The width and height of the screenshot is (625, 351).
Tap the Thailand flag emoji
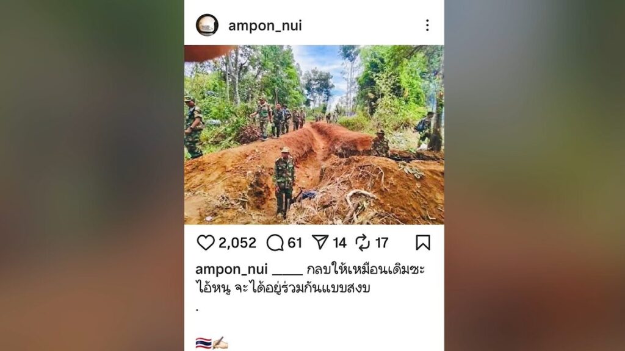pos(203,343)
